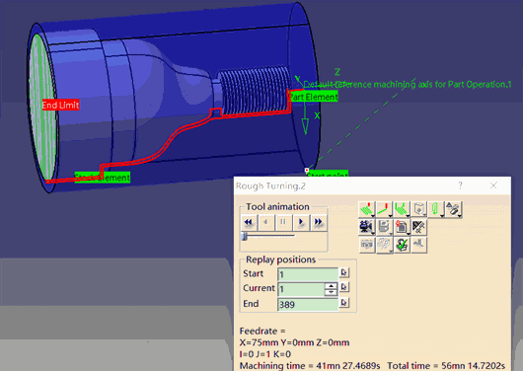Image resolution: width=523 pixels, height=371 pixels.
Task: Fast forward tool animation to end
Action: [319, 222]
